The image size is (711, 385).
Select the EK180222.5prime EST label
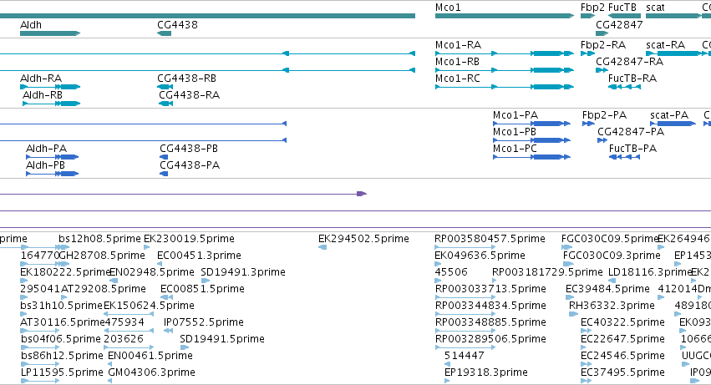(66, 272)
